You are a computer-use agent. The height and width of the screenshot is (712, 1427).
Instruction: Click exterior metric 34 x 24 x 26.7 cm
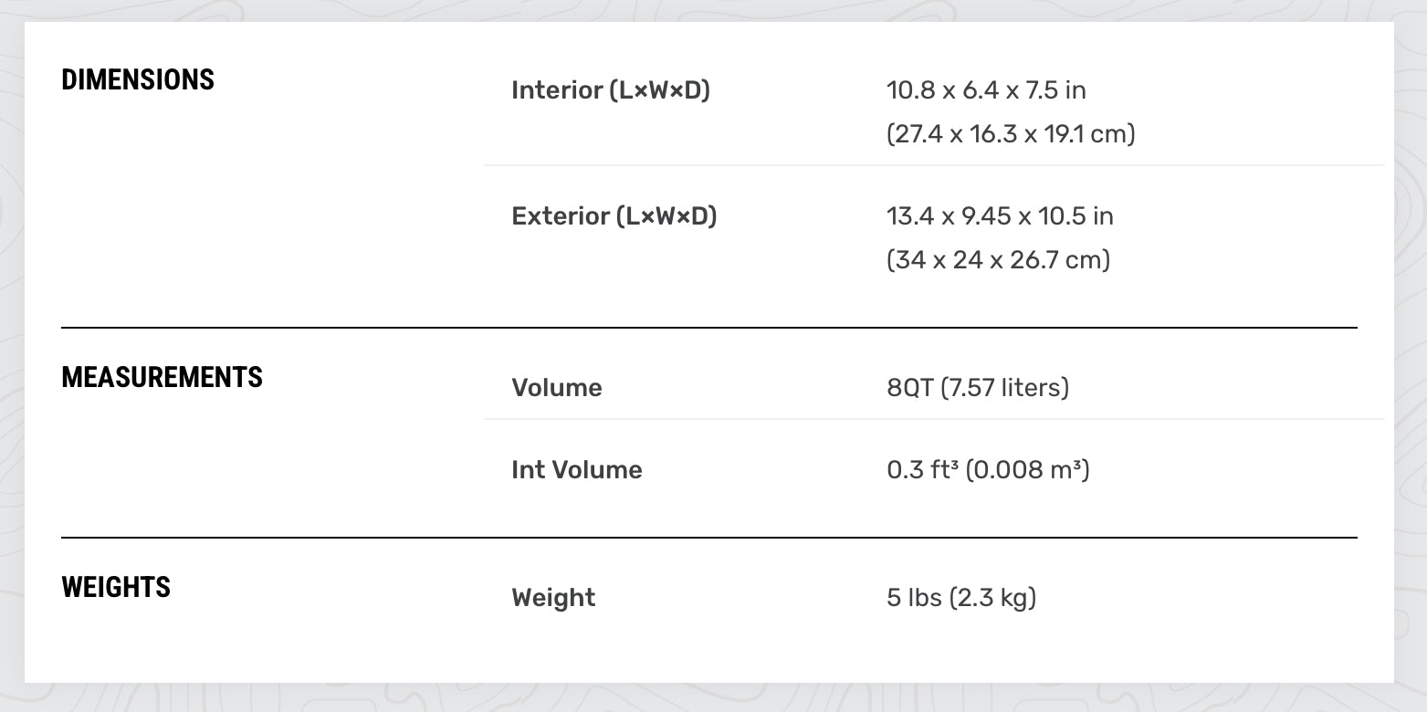998,260
